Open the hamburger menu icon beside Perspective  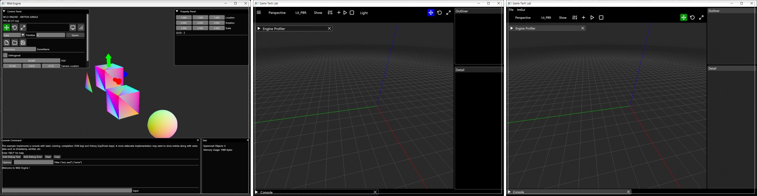259,13
